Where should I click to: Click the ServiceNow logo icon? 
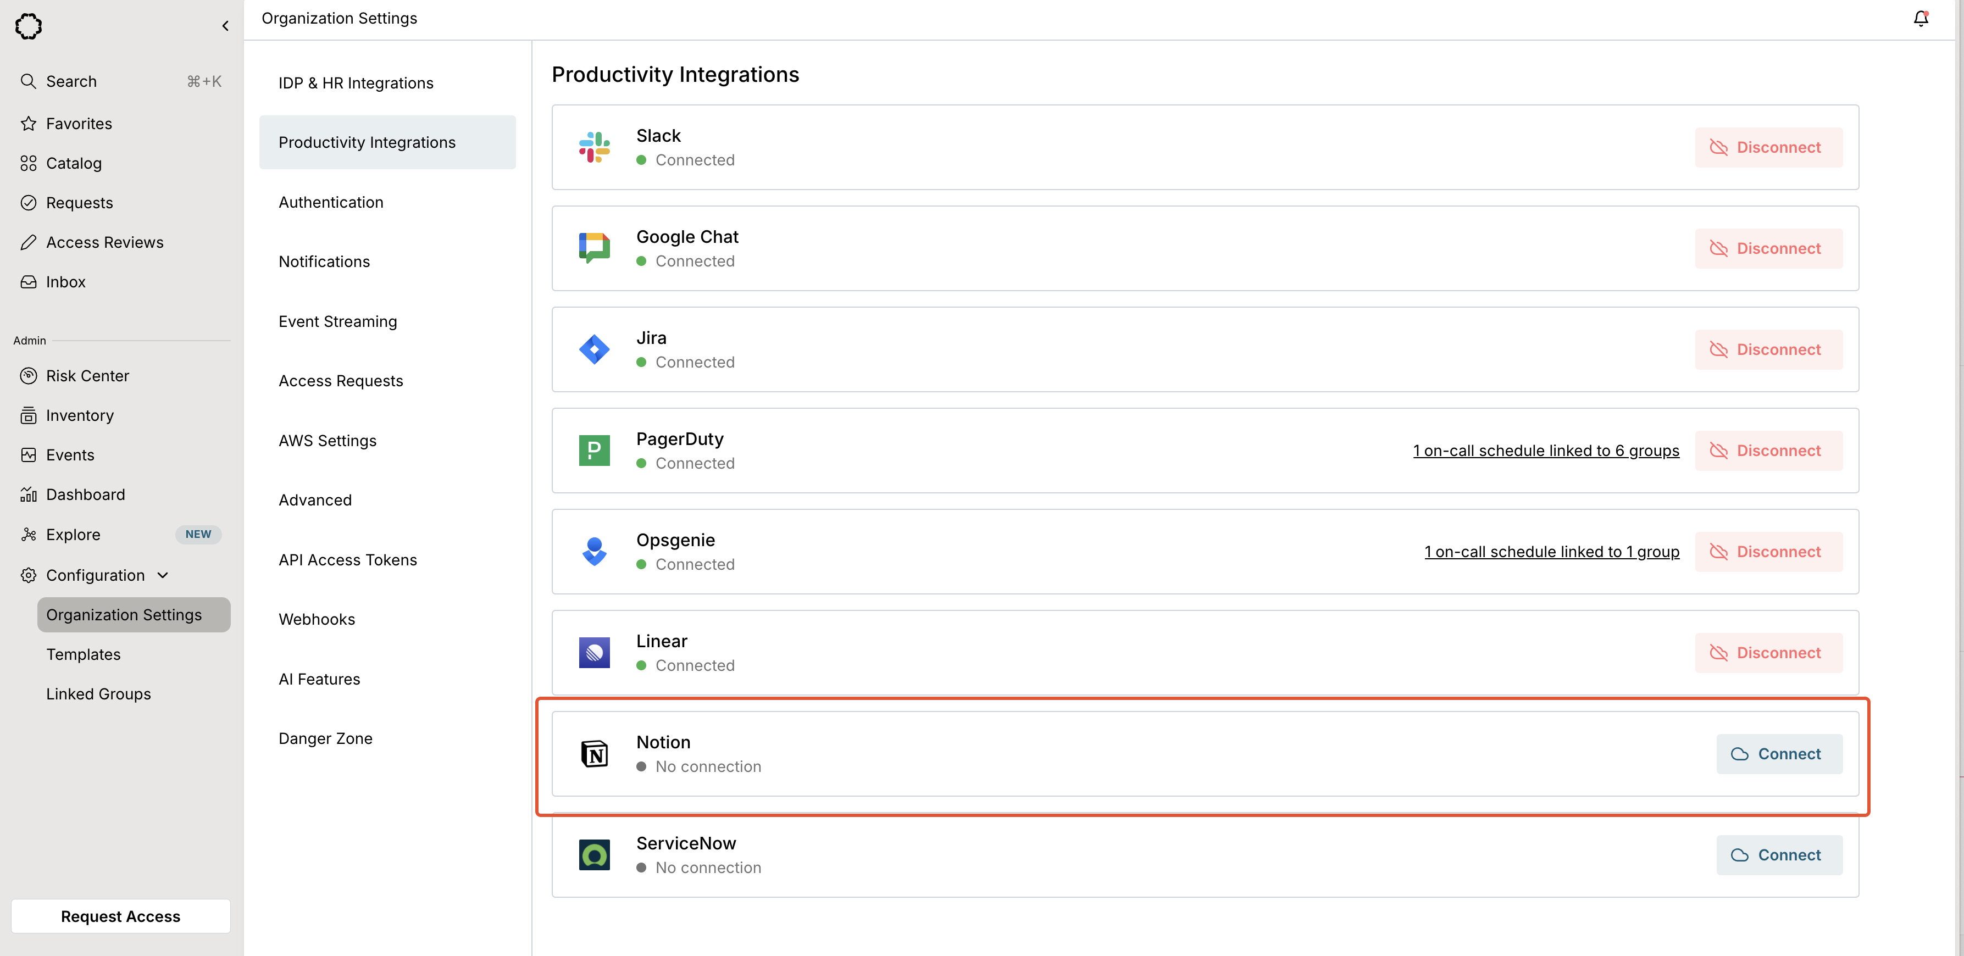tap(594, 854)
